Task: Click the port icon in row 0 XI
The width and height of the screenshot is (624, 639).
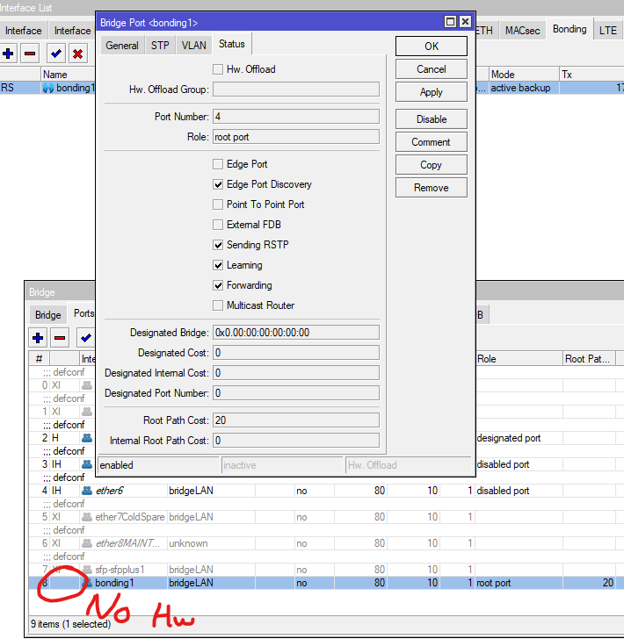Action: 87,385
